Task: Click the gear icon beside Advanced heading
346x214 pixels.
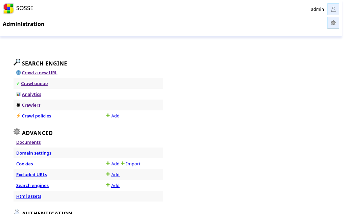Action: 17,132
